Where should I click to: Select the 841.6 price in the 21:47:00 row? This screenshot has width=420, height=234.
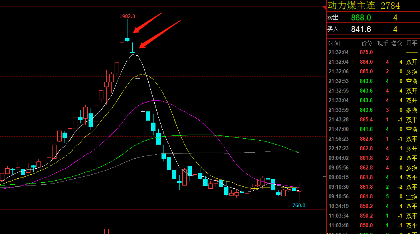[366, 129]
